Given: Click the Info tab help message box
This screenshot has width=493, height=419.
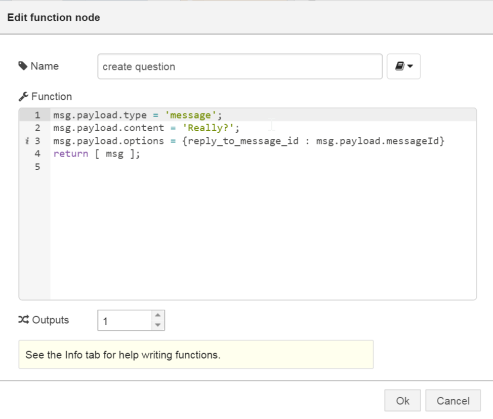Looking at the screenshot, I should pyautogui.click(x=196, y=355).
